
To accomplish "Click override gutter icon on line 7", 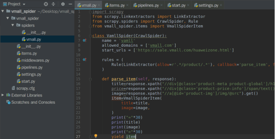I will point(84,41).
